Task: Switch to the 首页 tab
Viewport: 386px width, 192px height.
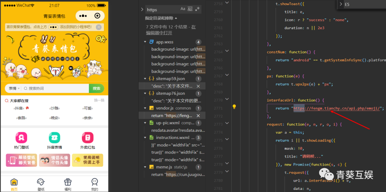Action: [x=14, y=185]
